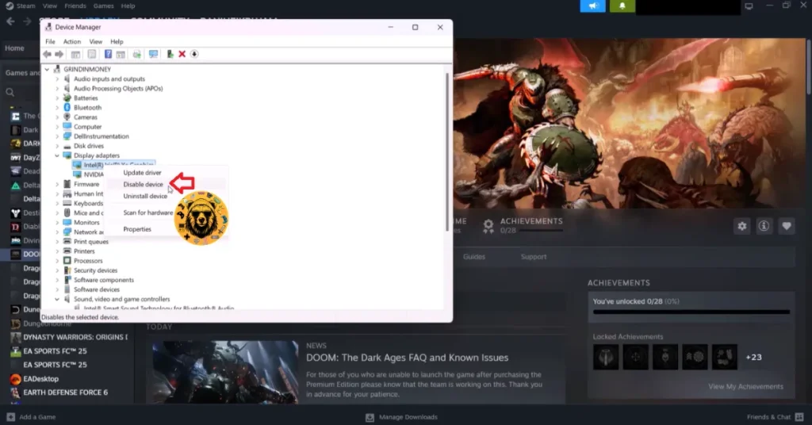This screenshot has height=425, width=812.
Task: Expand the Processors tree node
Action: pos(57,261)
